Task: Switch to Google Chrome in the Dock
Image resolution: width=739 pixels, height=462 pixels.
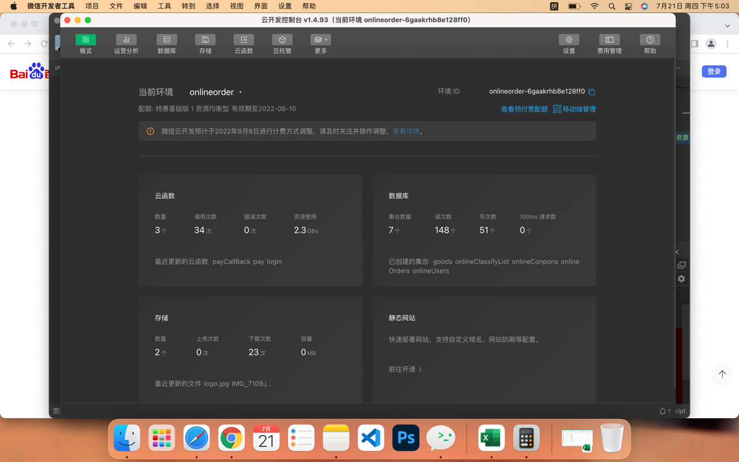Action: pos(232,438)
